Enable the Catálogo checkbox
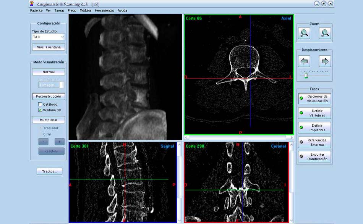Image resolution: width=363 pixels, height=224 pixels. [x=40, y=104]
